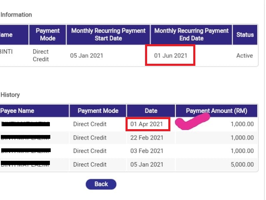The image size is (266, 200).
Task: Click the Information section heading
Action: [16, 15]
